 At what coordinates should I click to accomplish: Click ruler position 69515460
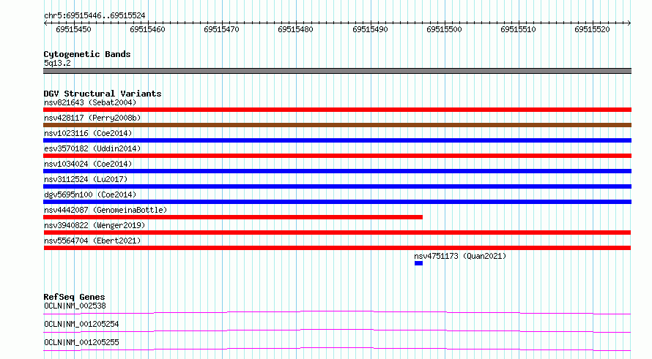(x=147, y=29)
